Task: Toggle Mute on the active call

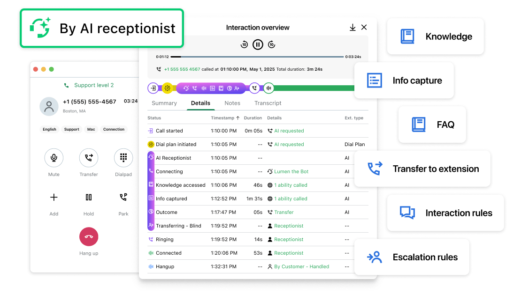Action: [54, 158]
